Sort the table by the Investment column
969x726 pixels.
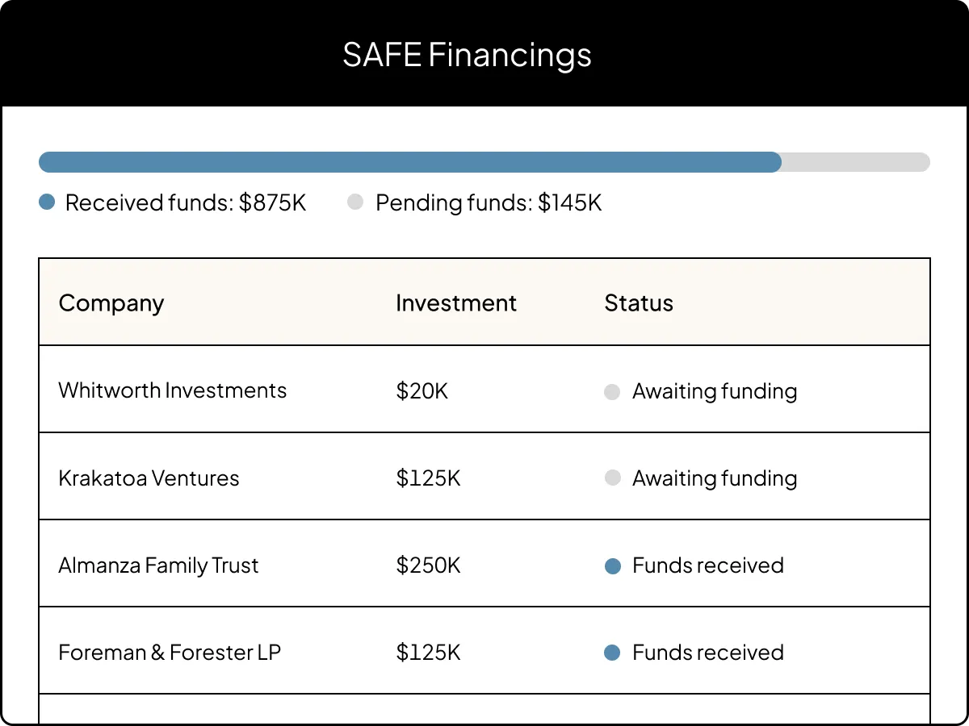pos(455,303)
